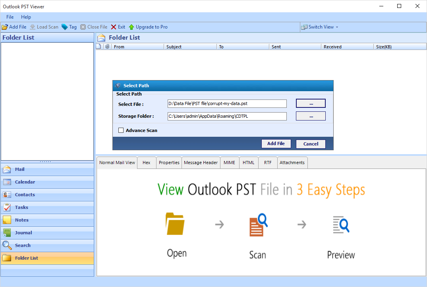Open the Tasks section icon
The width and height of the screenshot is (427, 287).
point(7,207)
